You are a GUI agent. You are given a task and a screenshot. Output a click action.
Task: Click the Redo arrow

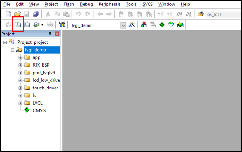click(88, 14)
